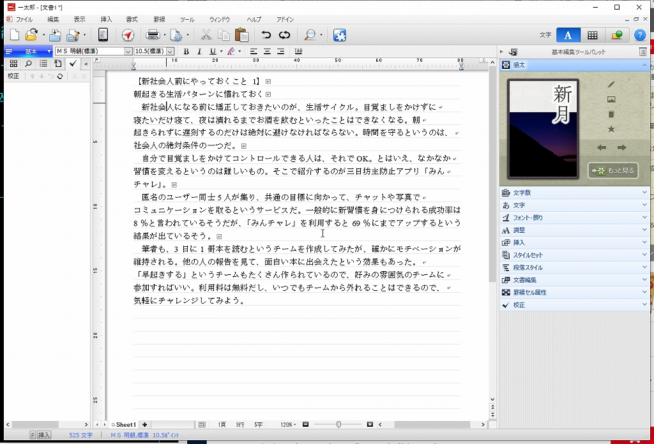The width and height of the screenshot is (654, 444).
Task: Click the Print icon in toolbar
Action: 153,35
